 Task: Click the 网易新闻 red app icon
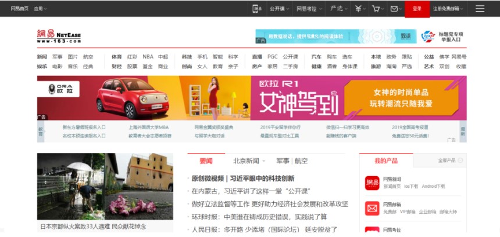tap(372, 183)
